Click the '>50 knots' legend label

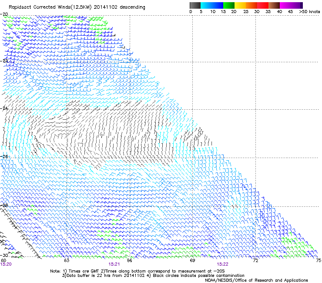click(x=309, y=12)
